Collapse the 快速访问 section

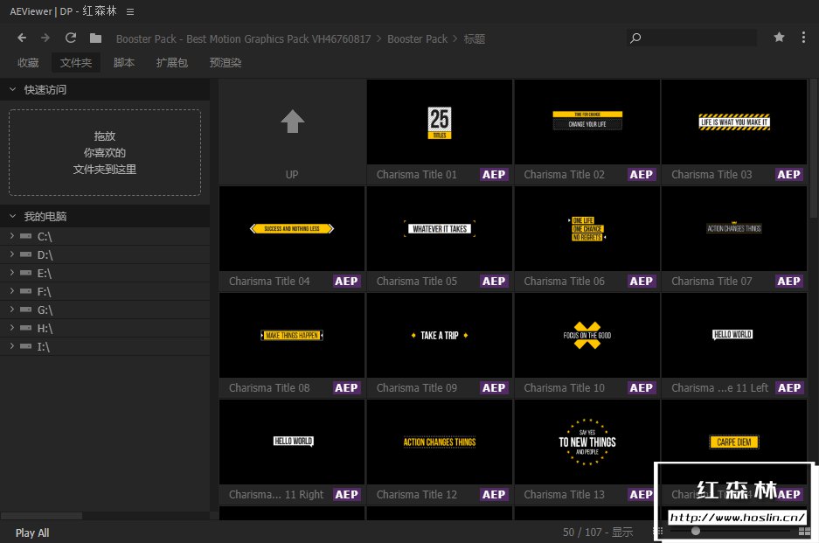point(12,89)
